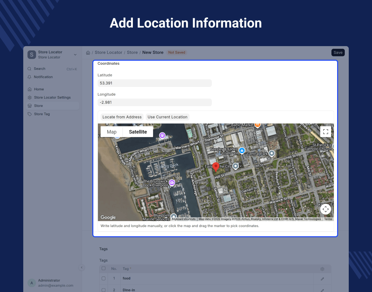This screenshot has width=372, height=292.
Task: Click the Latitude input field
Action: (155, 83)
